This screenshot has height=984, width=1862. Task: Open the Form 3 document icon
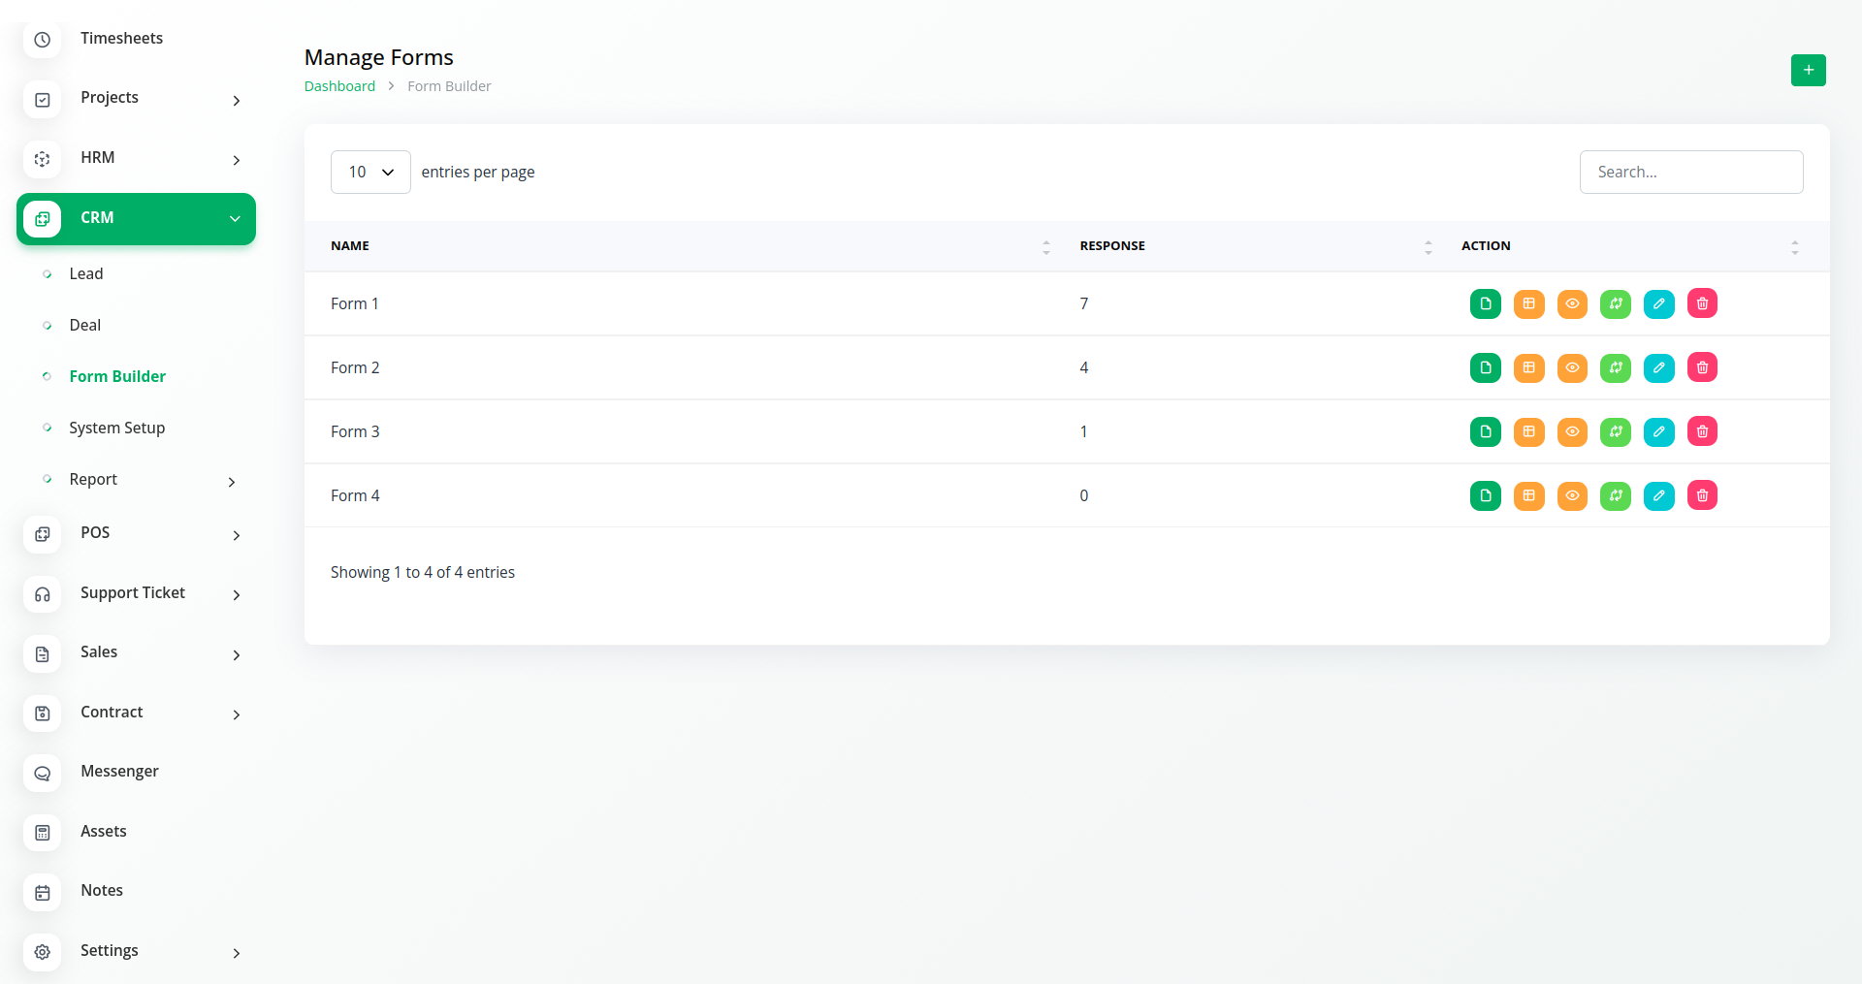point(1485,431)
